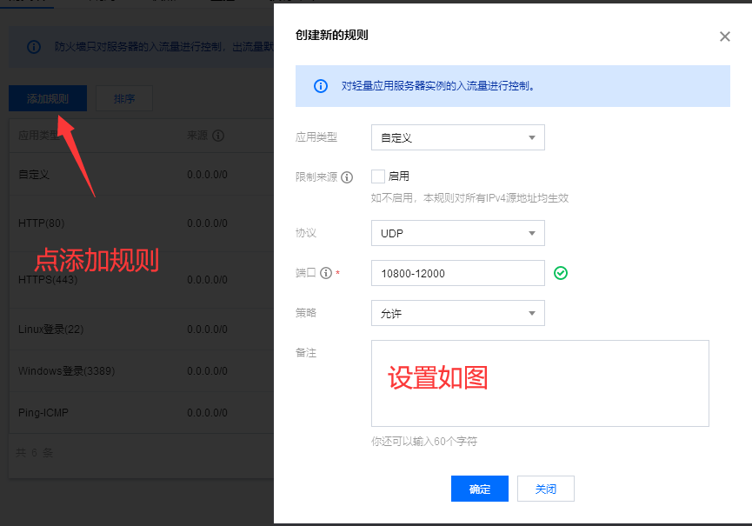Click the 你还可以输入60个字符 hint text
The width and height of the screenshot is (752, 526).
424,441
